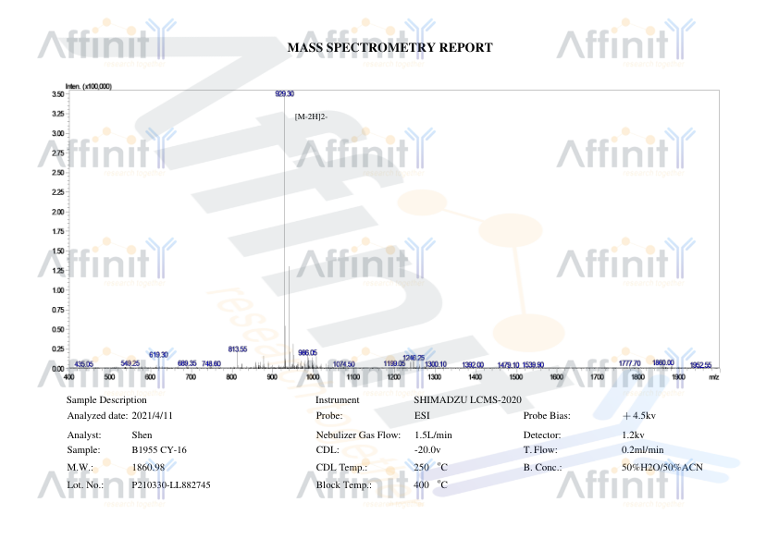779x551 pixels.
Task: Click the Nebulizer Gas Flow: label
Action: [358, 435]
